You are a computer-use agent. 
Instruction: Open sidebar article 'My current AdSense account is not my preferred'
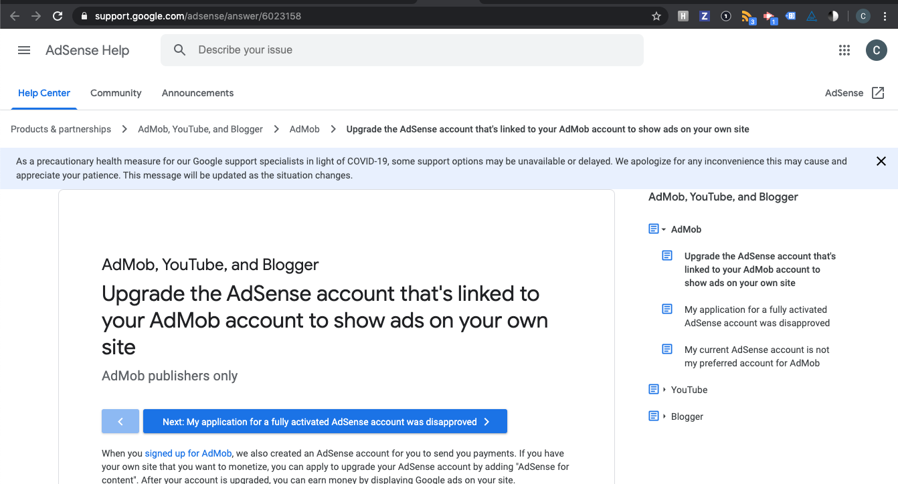(x=757, y=356)
